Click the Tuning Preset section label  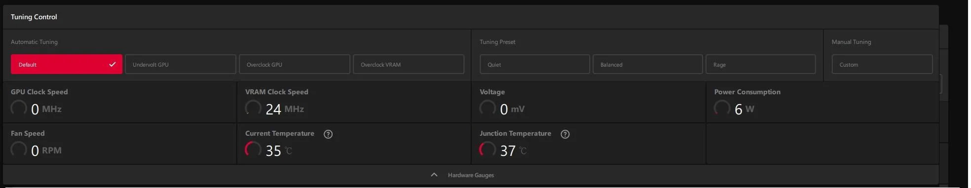(x=497, y=42)
